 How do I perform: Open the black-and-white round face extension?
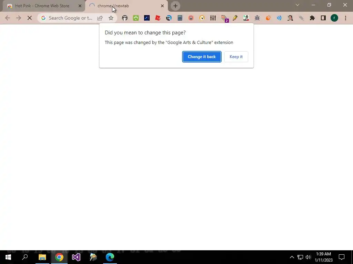point(125,18)
